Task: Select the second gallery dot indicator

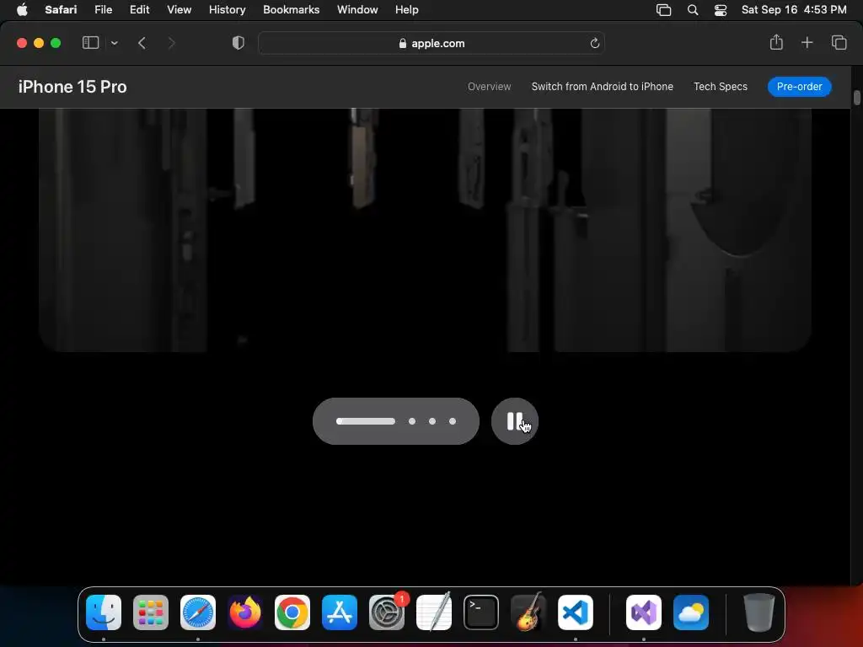Action: pyautogui.click(x=411, y=421)
